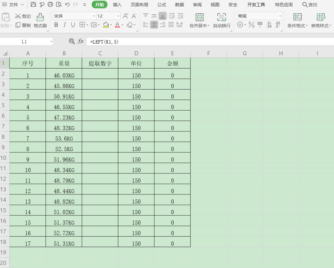
Task: Click the formula bar showing =LEFT(K1,5)
Action: point(210,41)
